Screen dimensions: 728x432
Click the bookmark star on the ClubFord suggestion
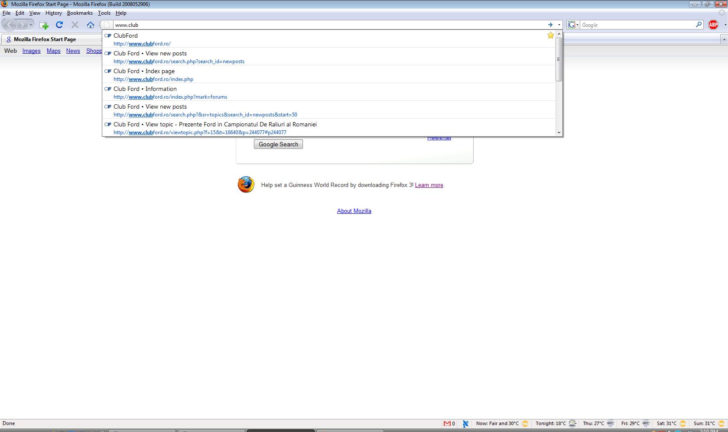550,35
